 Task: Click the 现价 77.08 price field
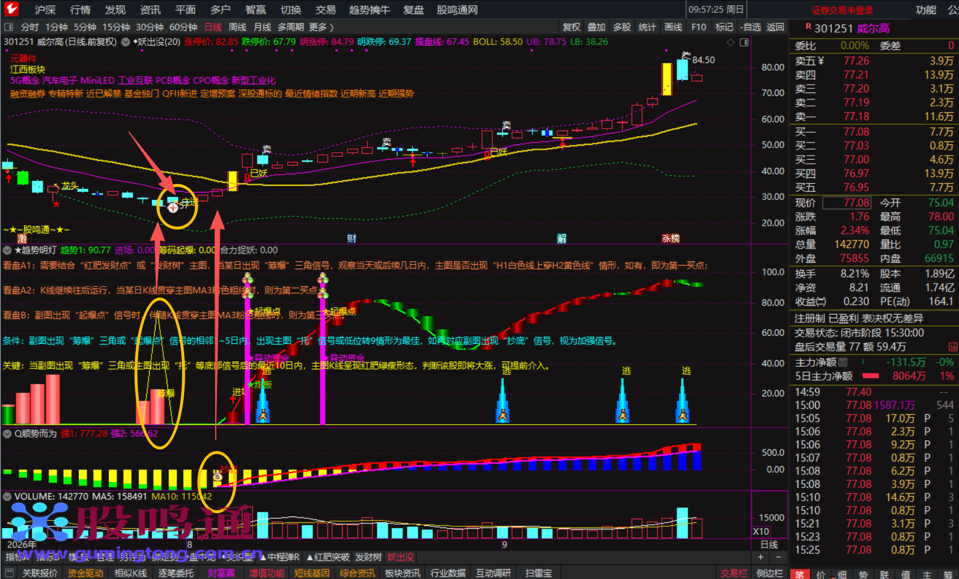pyautogui.click(x=847, y=203)
